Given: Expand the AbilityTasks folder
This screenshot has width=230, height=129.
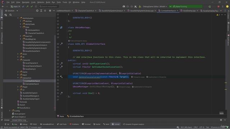Looking at the screenshot, I should click(x=20, y=24).
